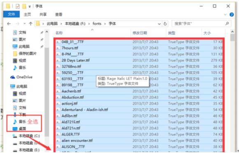Click sidebar scrollbar up arrow
Image resolution: width=239 pixels, height=153 pixels.
47,32
